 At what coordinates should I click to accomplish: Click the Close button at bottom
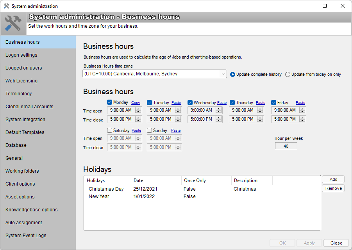(x=336, y=243)
